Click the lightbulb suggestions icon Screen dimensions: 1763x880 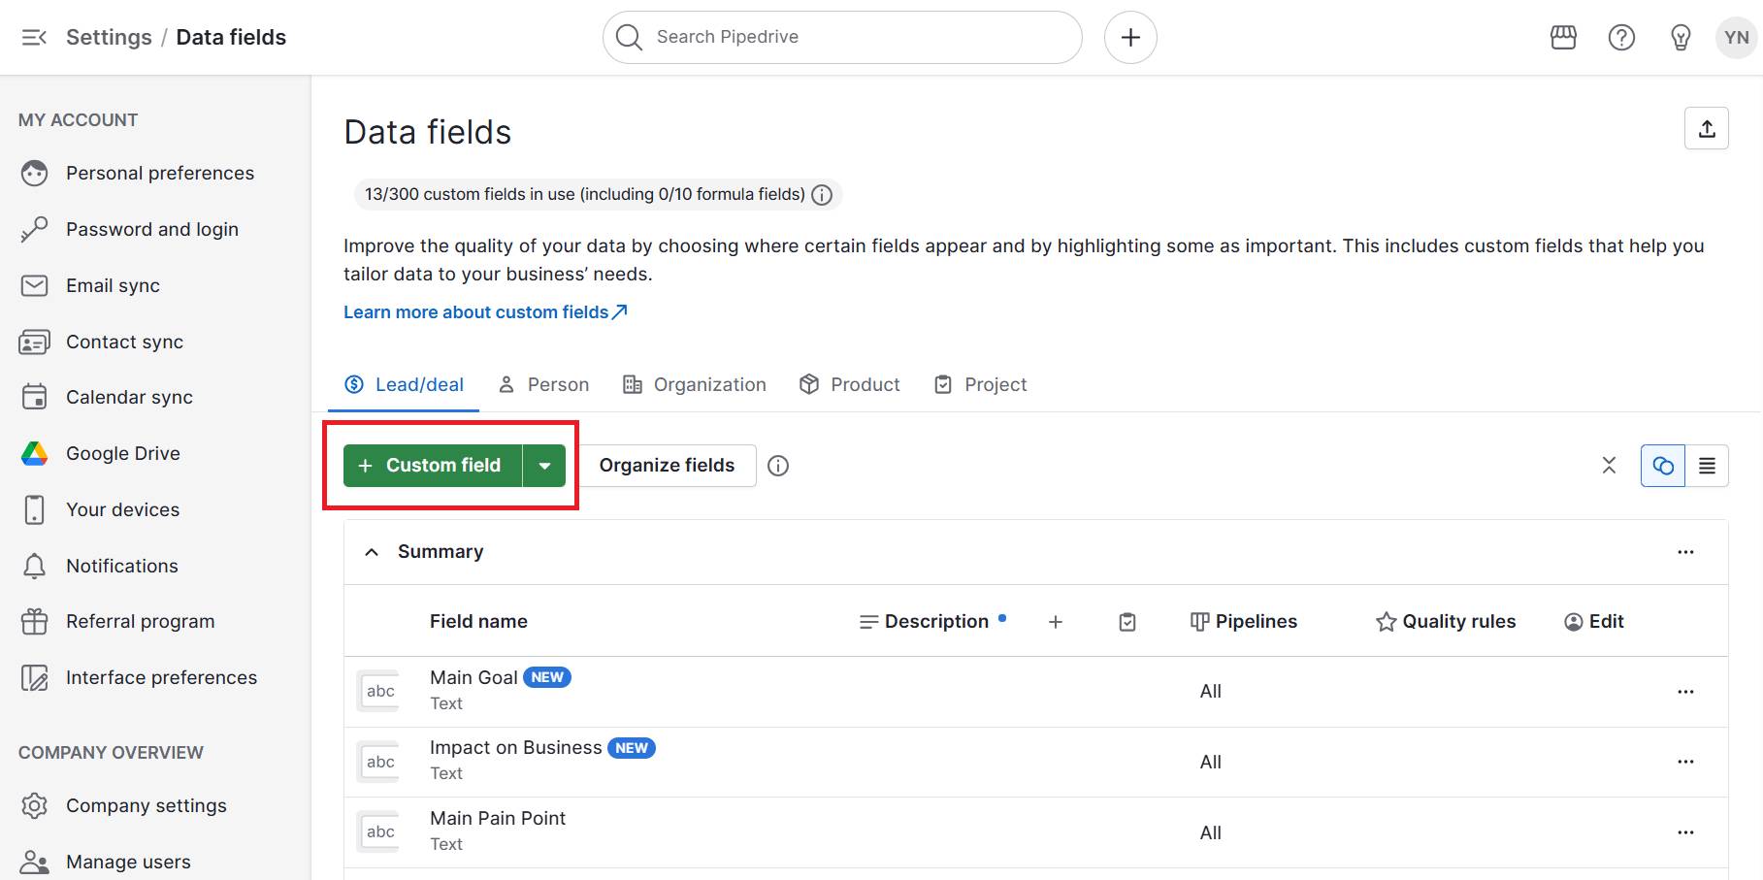click(1681, 37)
